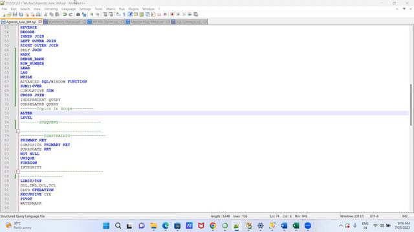Open the tab list dropdown arrow at top right
Screen dimensions: 414x232
404,9
